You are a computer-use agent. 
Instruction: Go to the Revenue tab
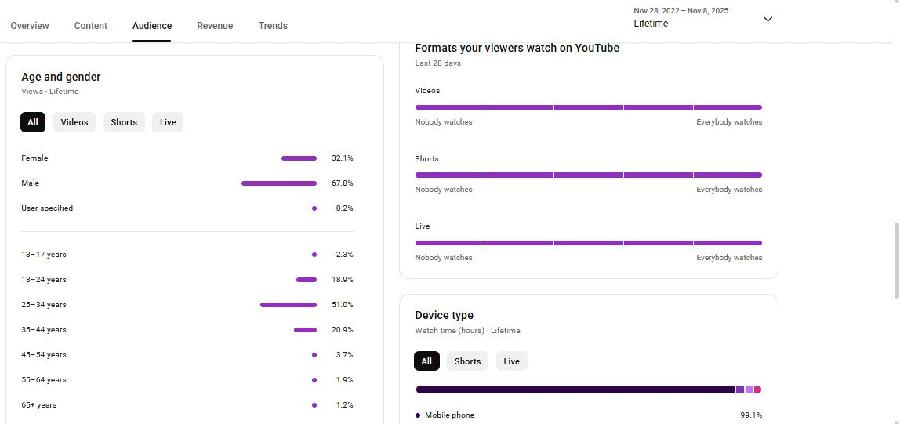click(x=215, y=26)
